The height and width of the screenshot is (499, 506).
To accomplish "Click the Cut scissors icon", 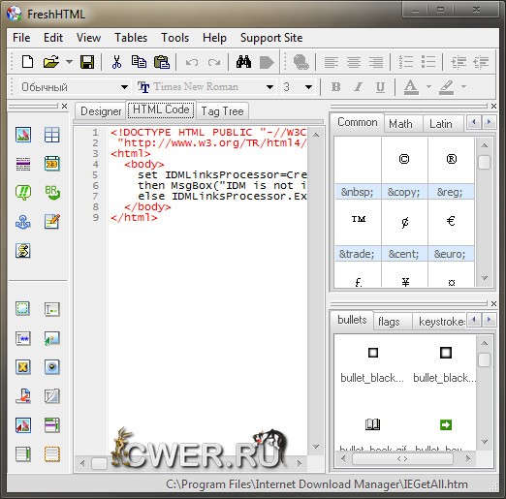I will [116, 61].
